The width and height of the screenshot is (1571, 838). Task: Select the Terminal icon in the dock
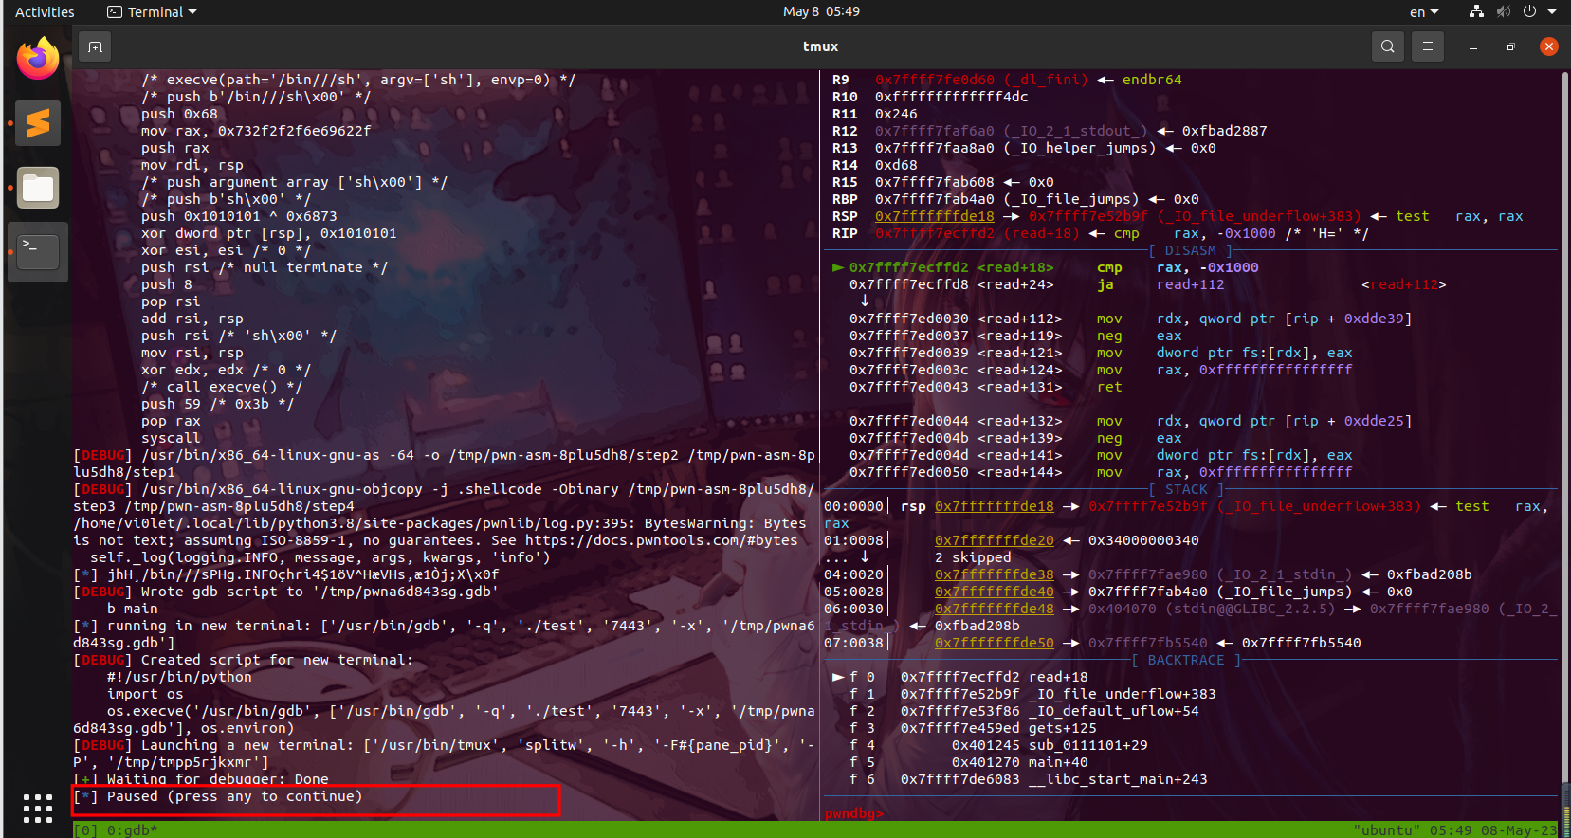(x=38, y=252)
